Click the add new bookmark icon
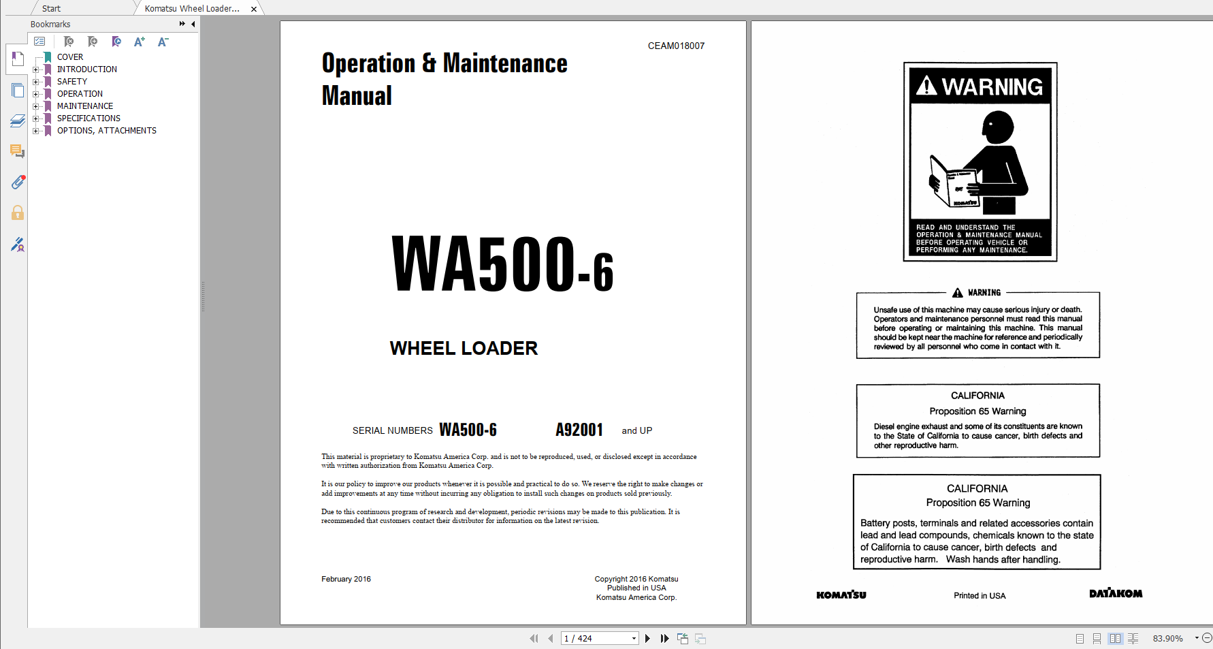 [93, 42]
